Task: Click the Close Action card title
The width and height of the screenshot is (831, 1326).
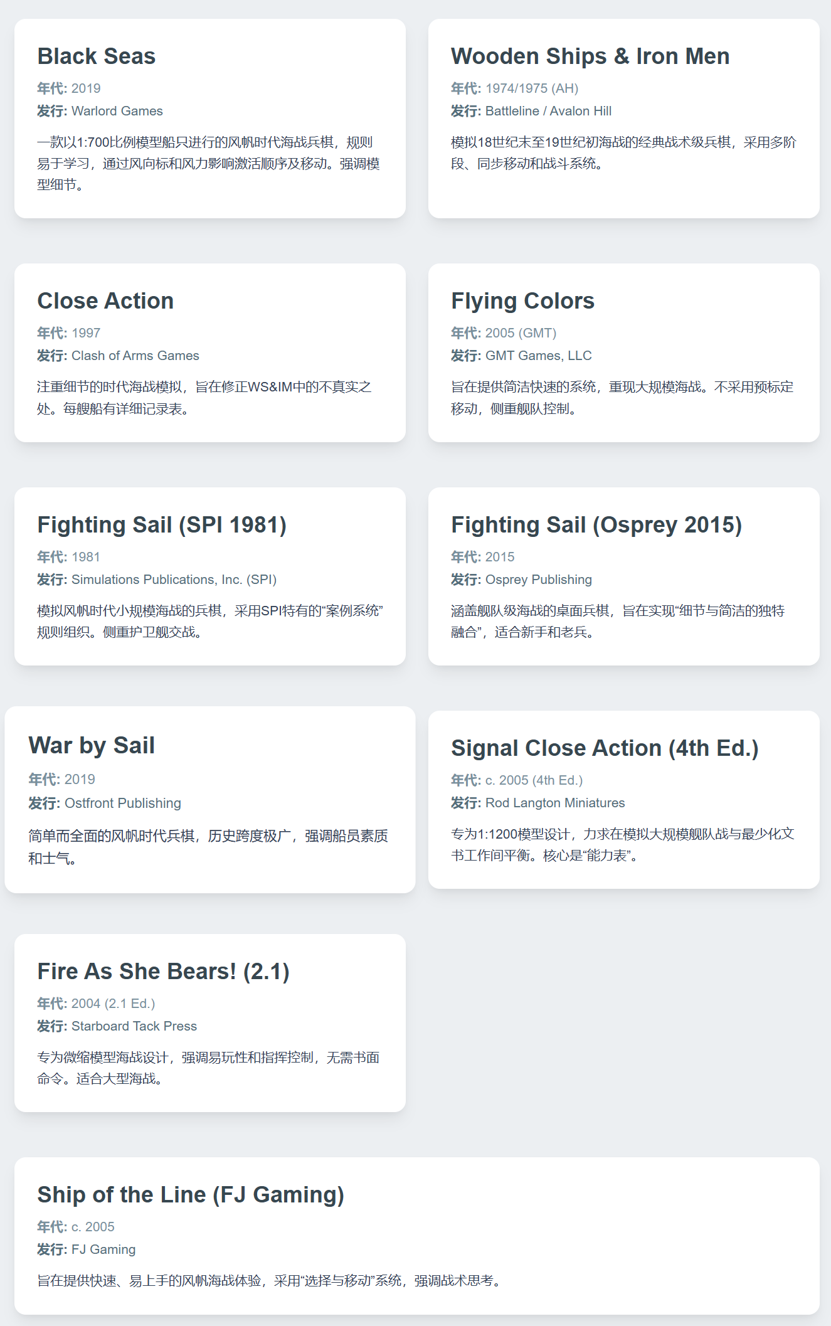Action: 105,301
